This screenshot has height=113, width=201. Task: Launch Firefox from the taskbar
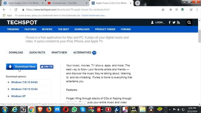click(x=49, y=110)
